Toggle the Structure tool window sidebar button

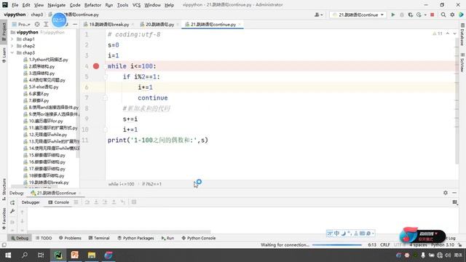(4, 189)
